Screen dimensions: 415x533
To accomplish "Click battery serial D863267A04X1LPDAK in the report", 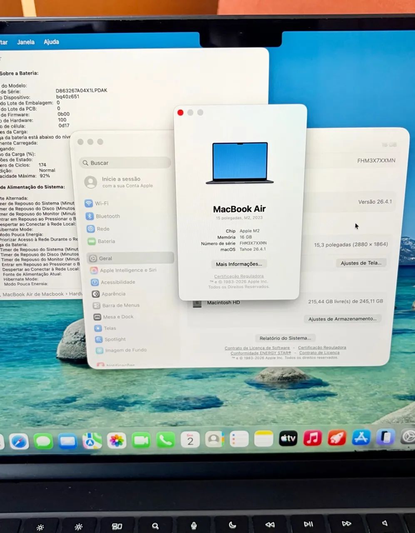I will 82,90.
